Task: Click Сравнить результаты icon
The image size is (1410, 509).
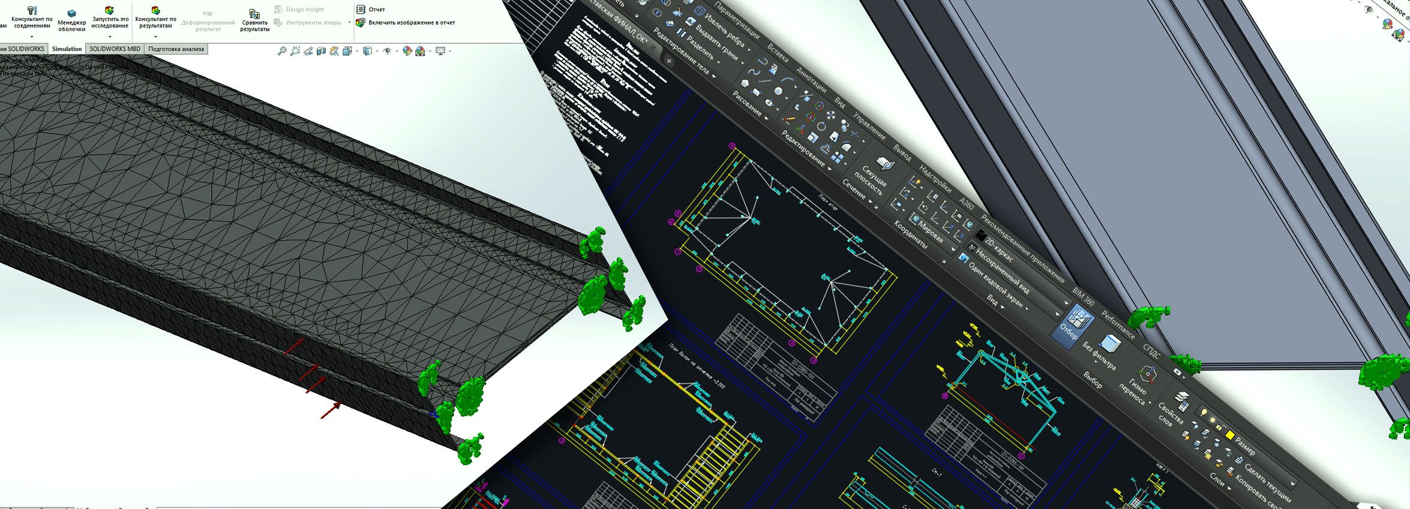Action: tap(254, 21)
